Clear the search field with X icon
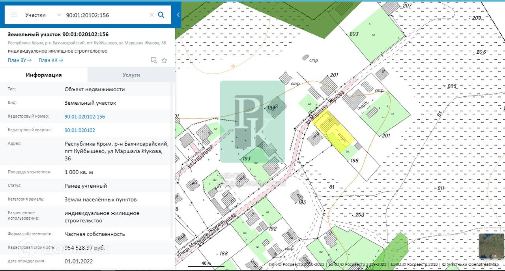505x271 pixels. (151, 15)
